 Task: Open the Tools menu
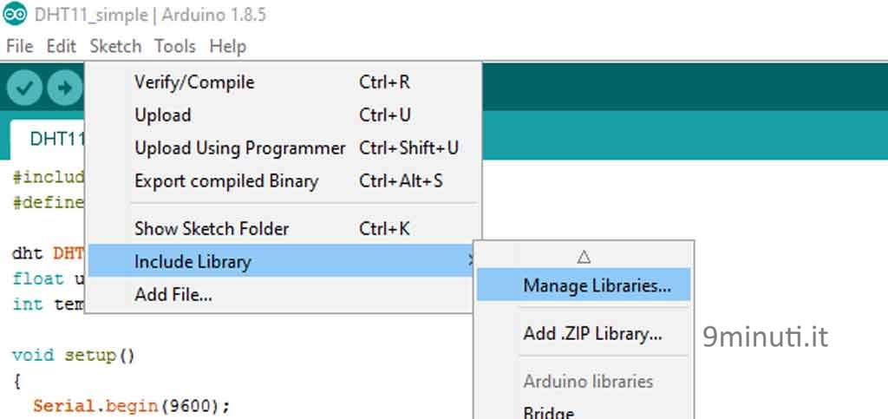click(x=175, y=46)
